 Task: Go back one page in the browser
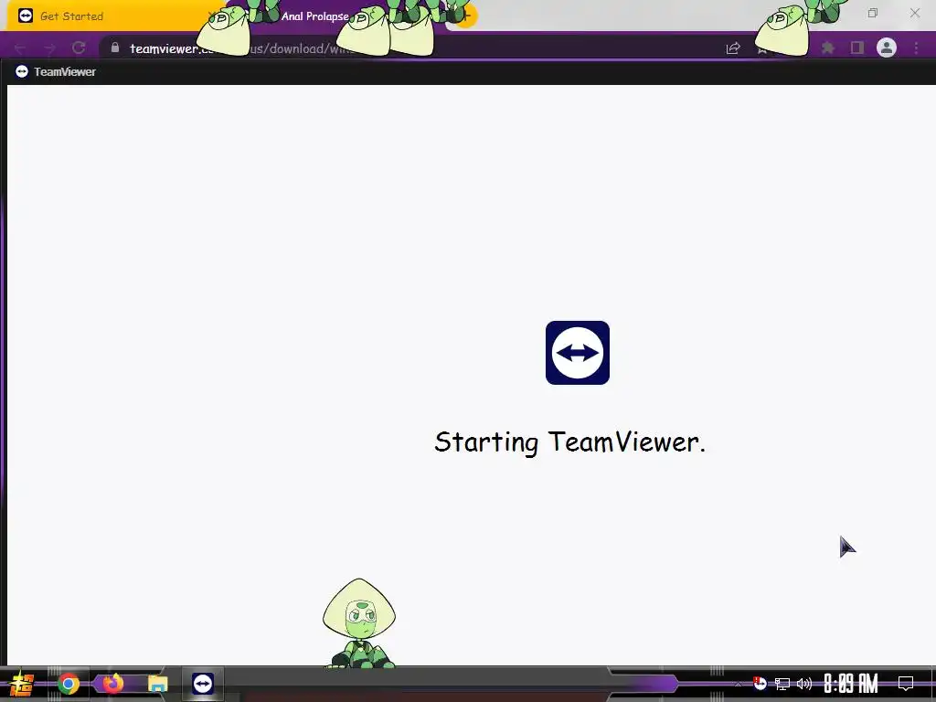(x=20, y=48)
